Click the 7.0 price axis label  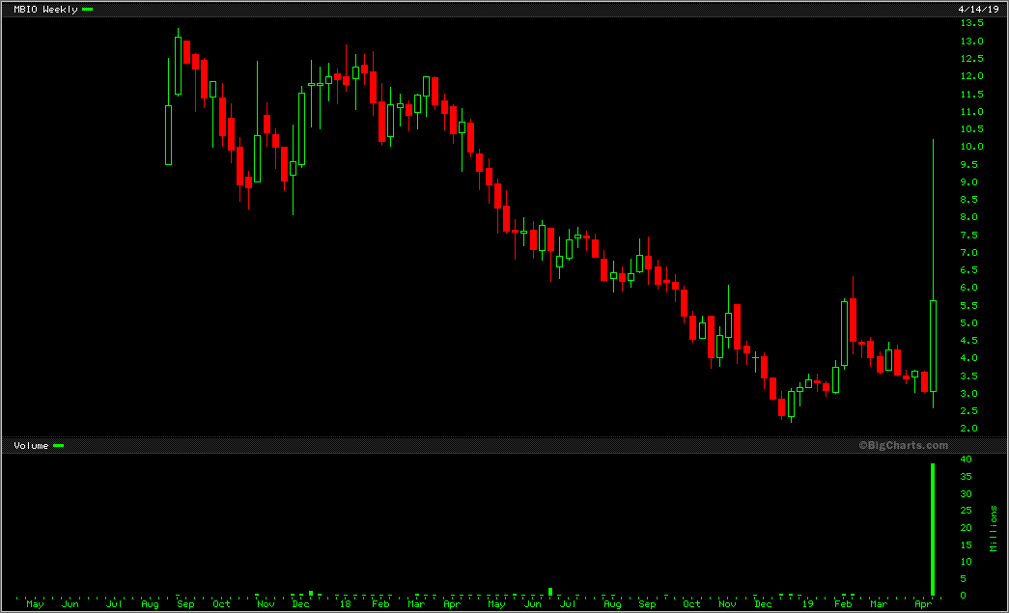point(969,252)
